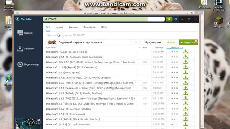Download Minecraft Beta 1.8.1 (RUS)
Screen dimensions: 230x129
[x=185, y=62]
